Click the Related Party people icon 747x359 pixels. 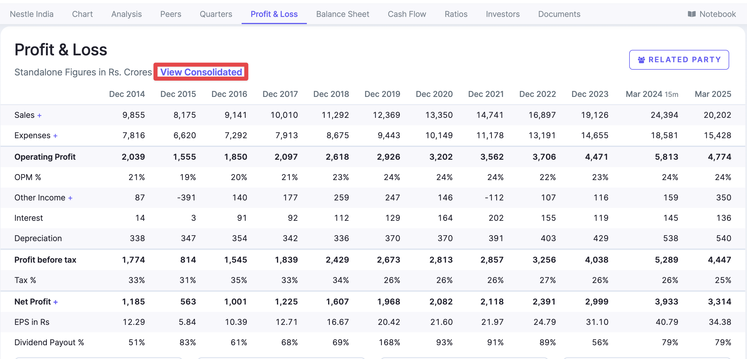(x=641, y=60)
